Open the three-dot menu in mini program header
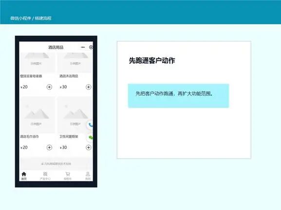The image size is (281, 210). (x=83, y=47)
